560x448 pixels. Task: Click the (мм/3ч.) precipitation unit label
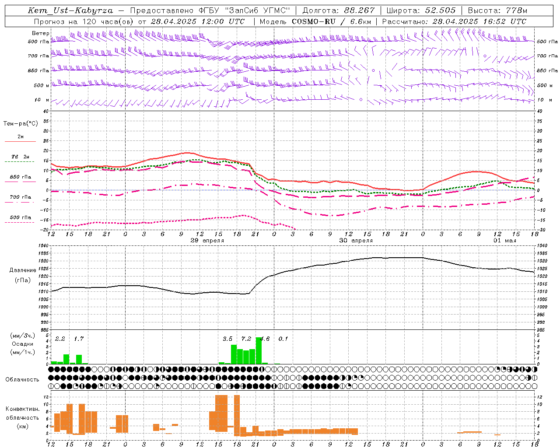click(23, 336)
